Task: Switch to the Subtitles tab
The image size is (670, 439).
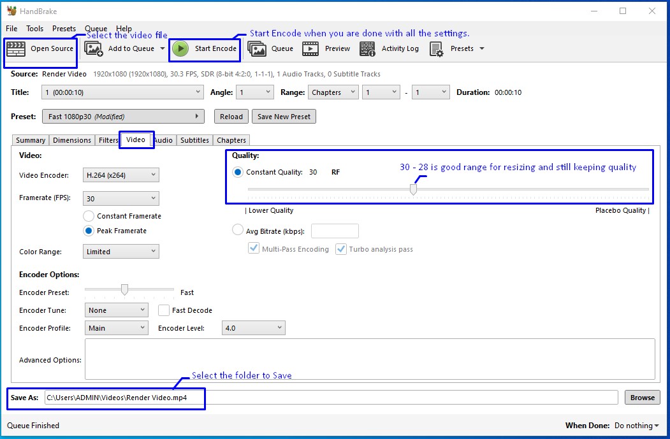Action: 194,140
